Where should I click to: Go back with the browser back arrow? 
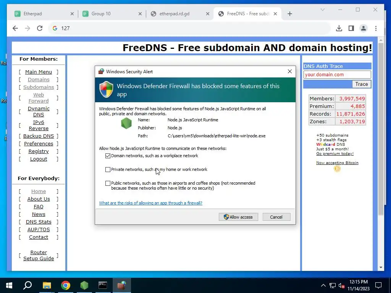[x=15, y=28]
